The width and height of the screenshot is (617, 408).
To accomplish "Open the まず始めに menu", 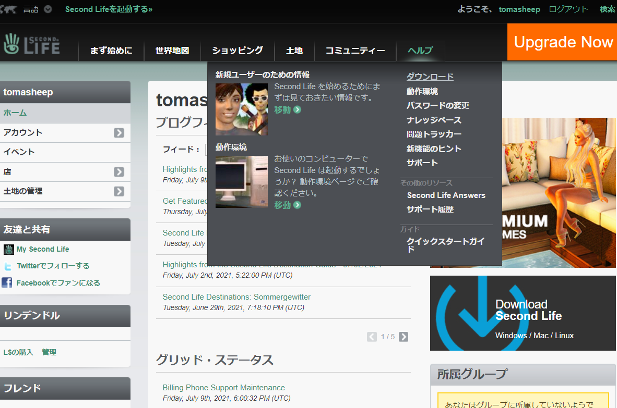I will (111, 51).
